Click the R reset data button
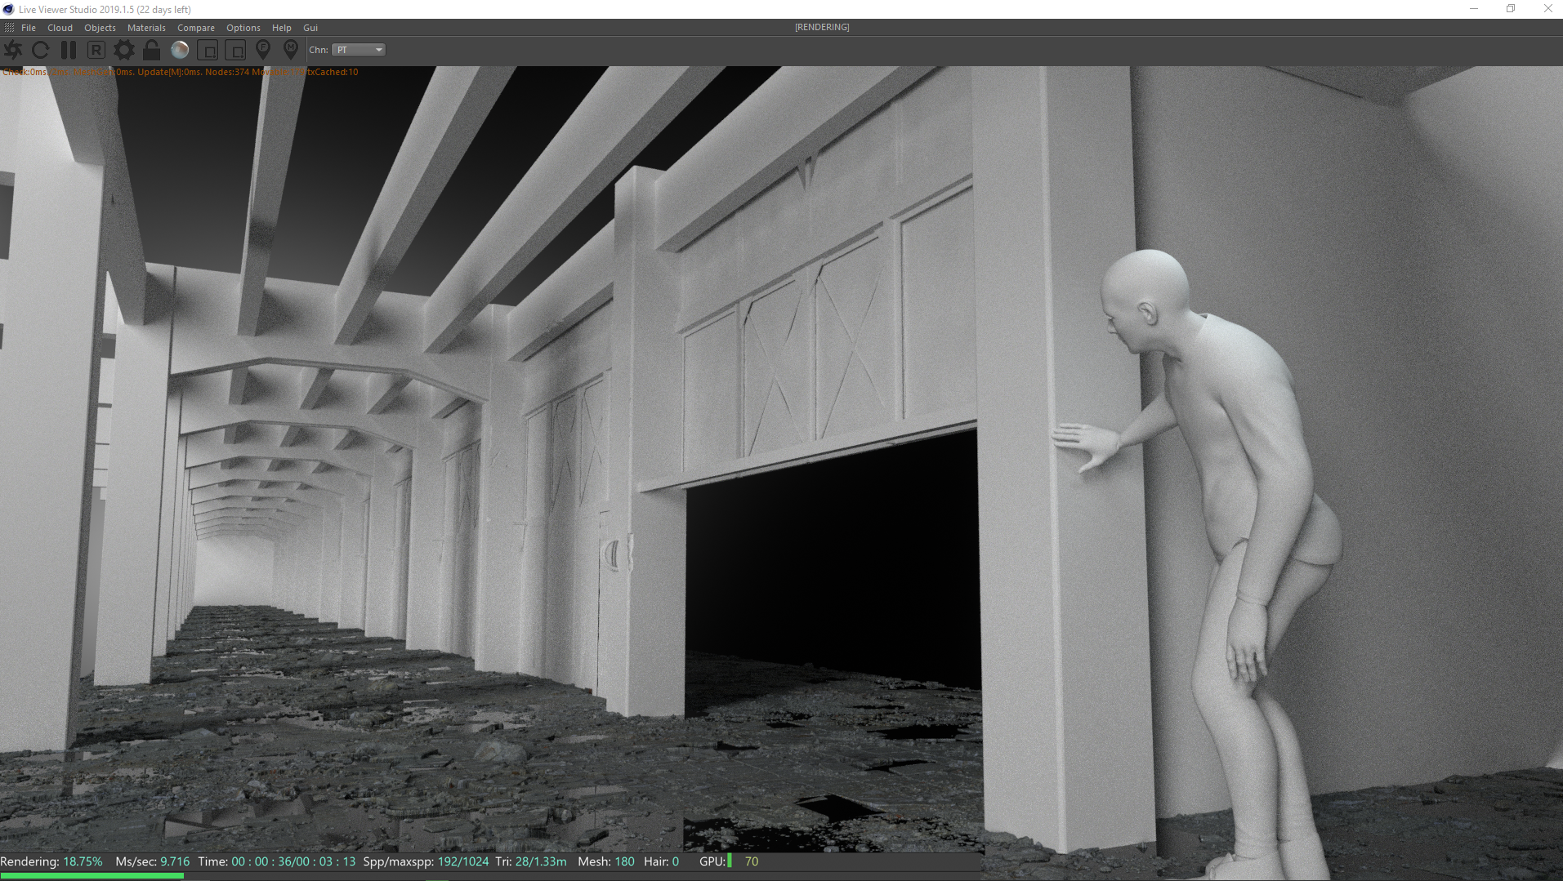Screen dimensions: 1563x881 pyautogui.click(x=96, y=51)
